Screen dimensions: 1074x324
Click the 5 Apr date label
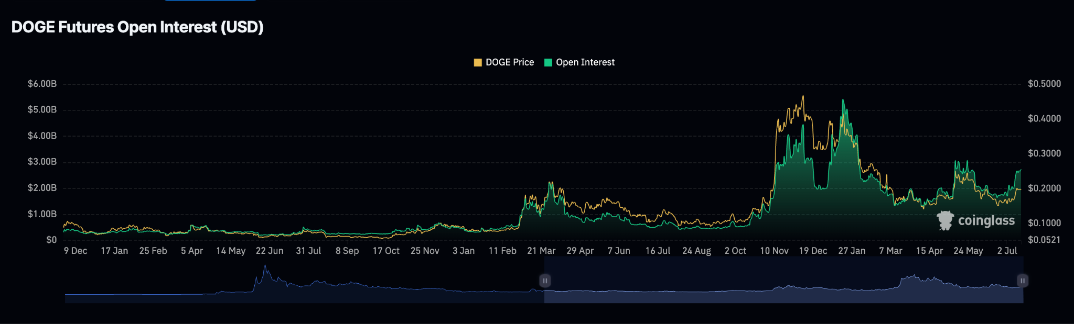pyautogui.click(x=192, y=251)
